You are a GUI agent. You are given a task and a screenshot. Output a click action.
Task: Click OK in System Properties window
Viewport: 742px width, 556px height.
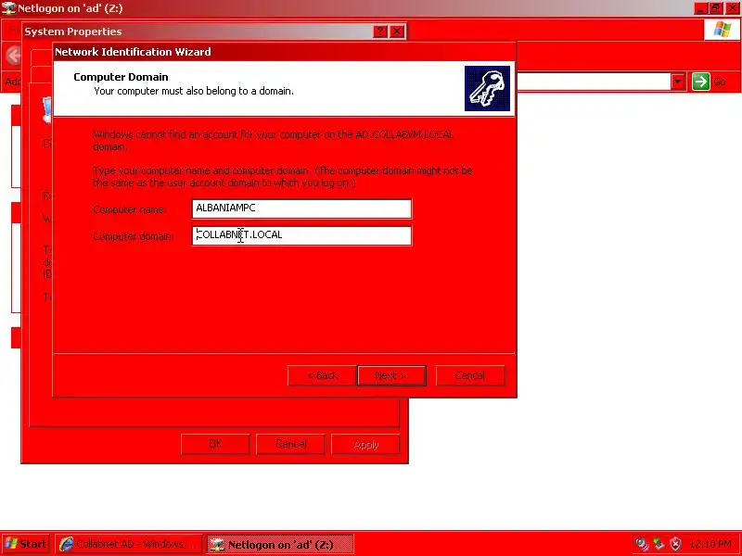(x=215, y=444)
